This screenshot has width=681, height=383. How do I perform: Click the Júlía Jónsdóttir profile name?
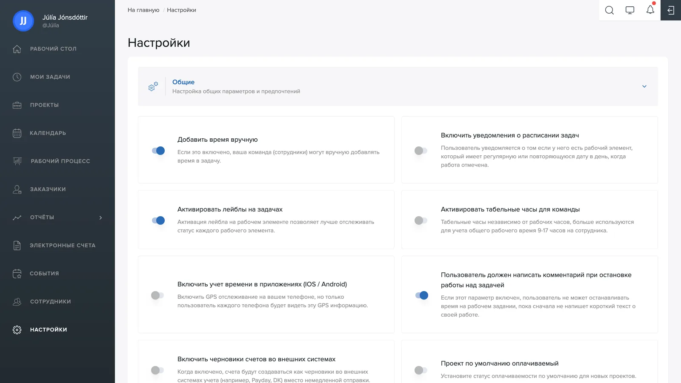coord(65,17)
